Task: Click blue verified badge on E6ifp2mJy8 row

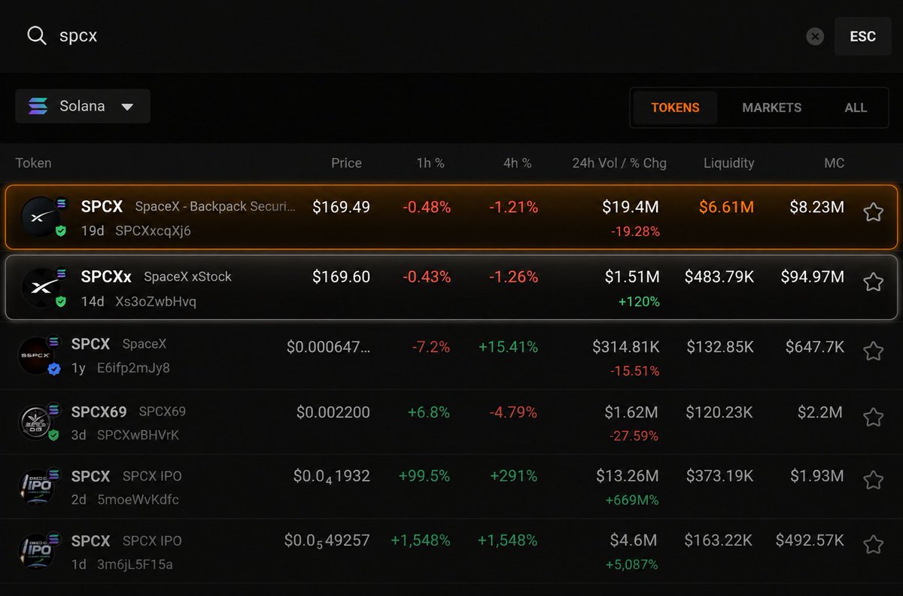Action: [x=53, y=369]
